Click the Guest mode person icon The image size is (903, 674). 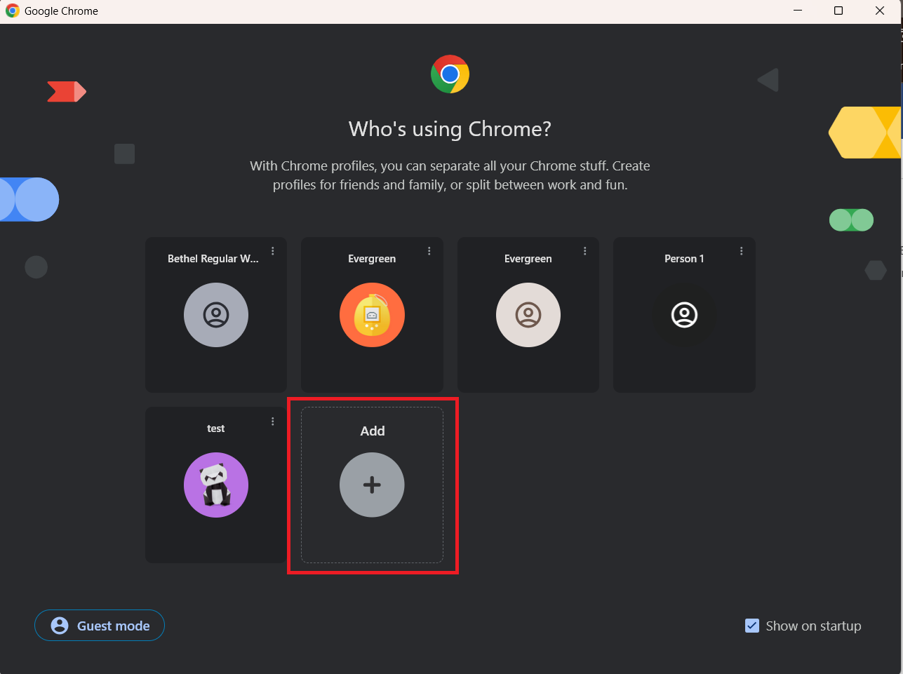(x=60, y=625)
